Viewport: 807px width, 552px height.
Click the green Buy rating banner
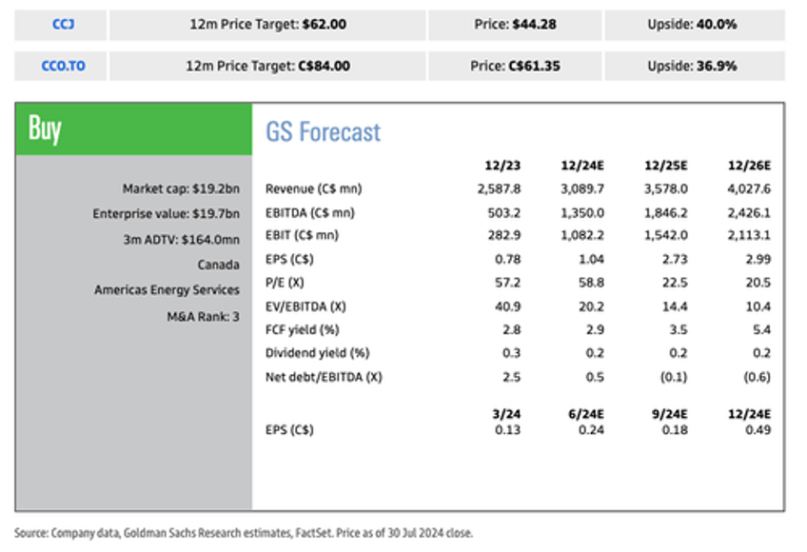coord(134,128)
